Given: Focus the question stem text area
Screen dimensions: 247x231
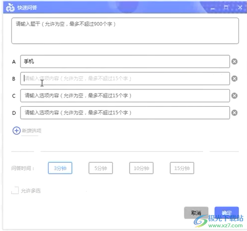Looking at the screenshot, I should click(x=125, y=31).
